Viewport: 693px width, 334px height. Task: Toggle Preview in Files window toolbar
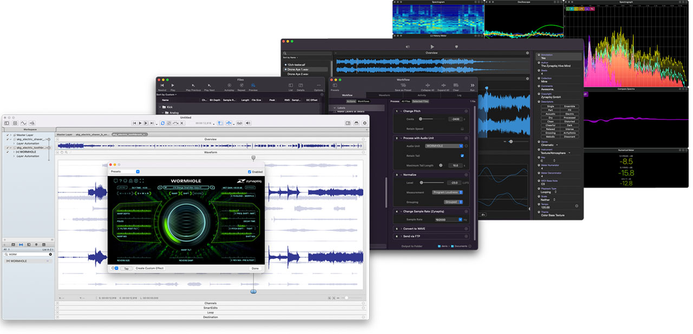tap(253, 85)
